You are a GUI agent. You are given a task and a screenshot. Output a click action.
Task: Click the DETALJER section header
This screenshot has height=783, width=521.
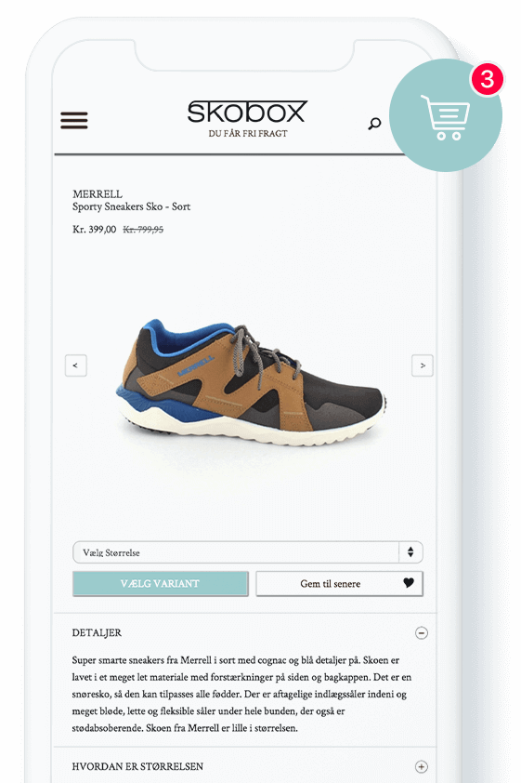(x=97, y=632)
